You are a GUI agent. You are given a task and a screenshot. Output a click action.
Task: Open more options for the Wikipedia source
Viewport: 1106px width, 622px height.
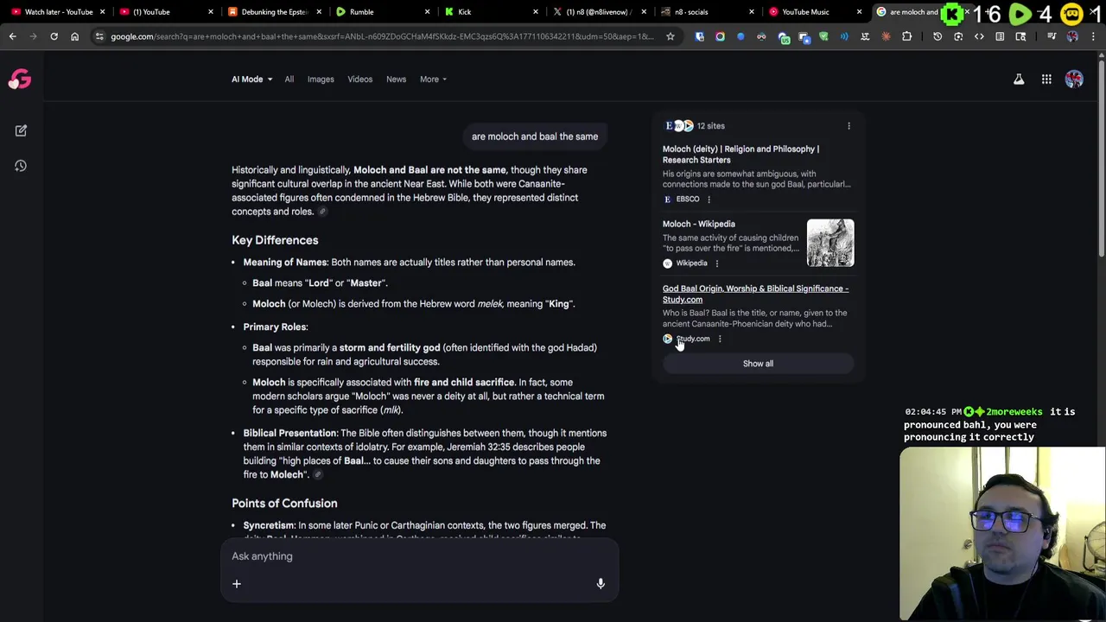[x=716, y=263]
